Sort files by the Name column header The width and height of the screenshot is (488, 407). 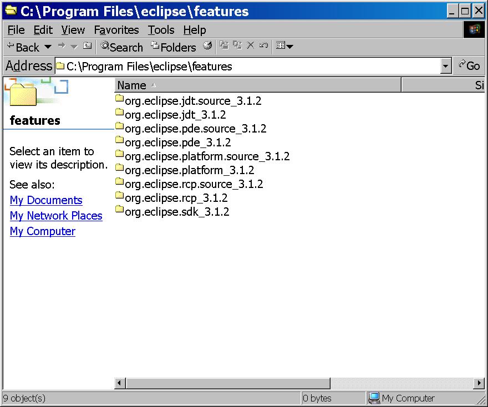coord(257,85)
